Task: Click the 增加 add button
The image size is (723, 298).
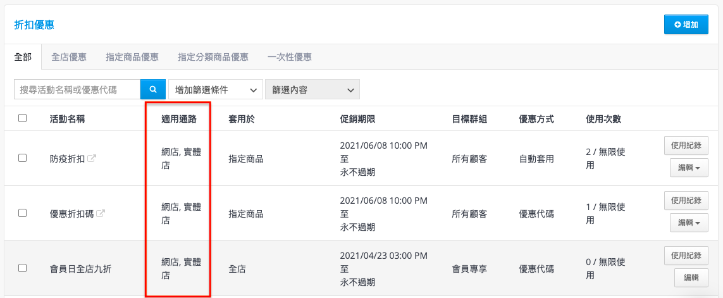Action: pyautogui.click(x=686, y=25)
